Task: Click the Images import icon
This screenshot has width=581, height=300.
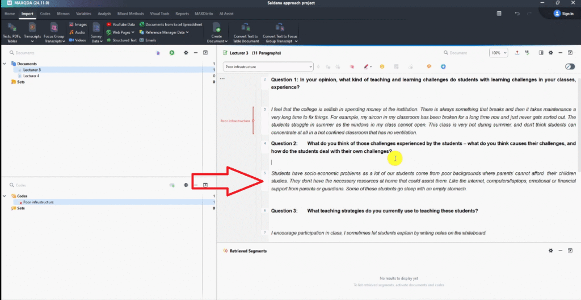Action: (77, 24)
